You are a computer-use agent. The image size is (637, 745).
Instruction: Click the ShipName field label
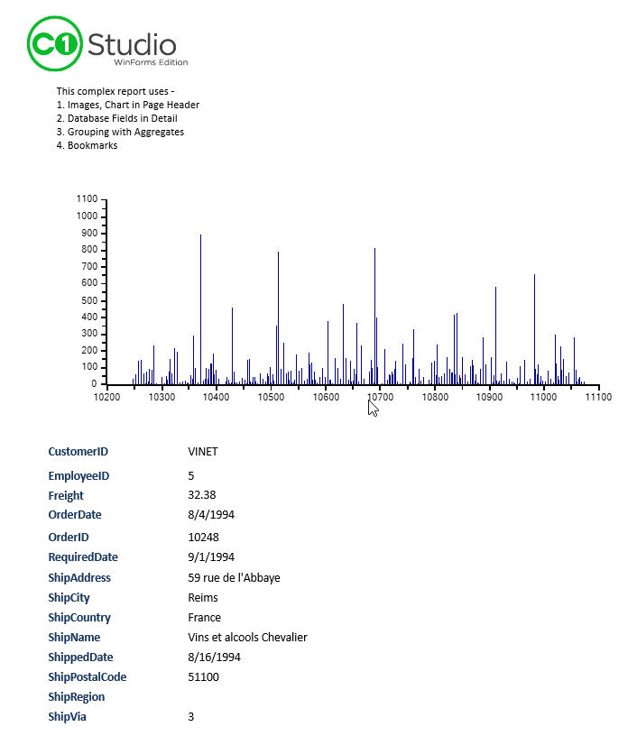click(x=74, y=638)
